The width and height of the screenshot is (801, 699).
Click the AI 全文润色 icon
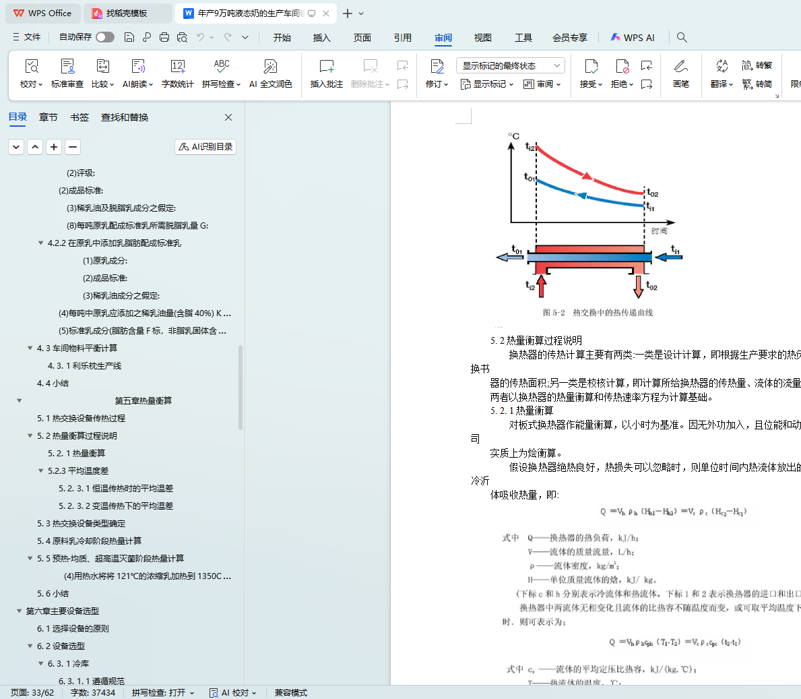point(270,67)
